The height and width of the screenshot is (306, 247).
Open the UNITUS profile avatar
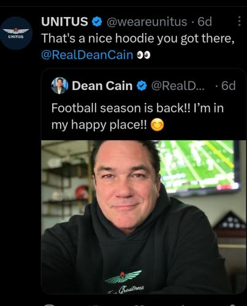17,34
